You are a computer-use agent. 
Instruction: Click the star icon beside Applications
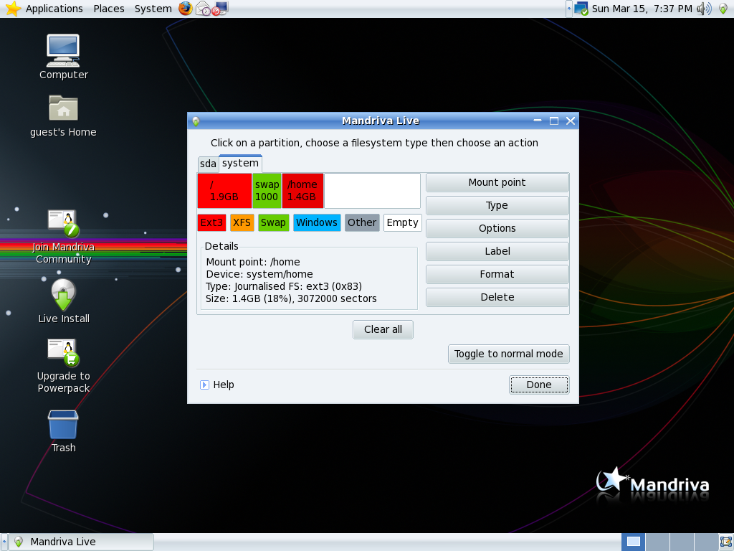pos(13,9)
